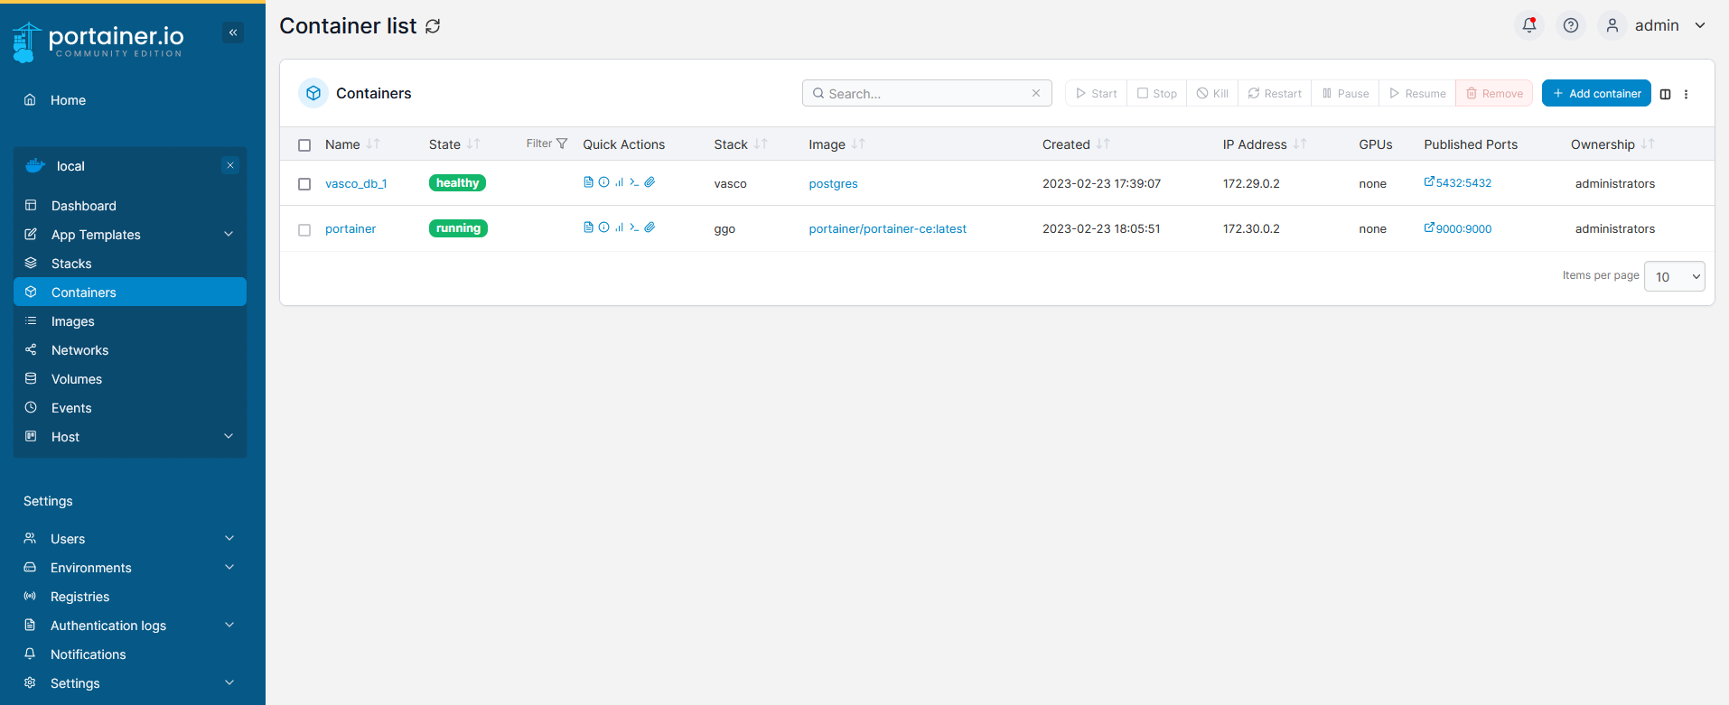Screen dimensions: 1729x705
Task: Toggle the select-all containers checkbox
Action: [x=304, y=145]
